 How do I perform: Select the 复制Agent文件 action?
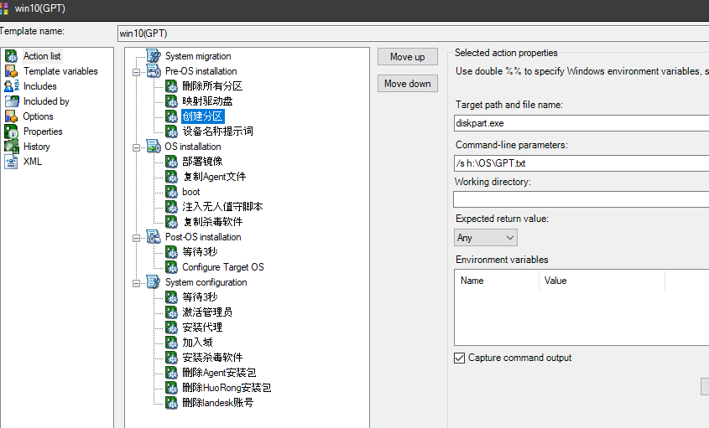[214, 177]
